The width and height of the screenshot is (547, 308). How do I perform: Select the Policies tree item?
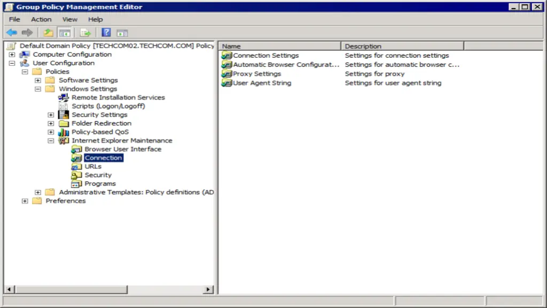click(x=58, y=72)
